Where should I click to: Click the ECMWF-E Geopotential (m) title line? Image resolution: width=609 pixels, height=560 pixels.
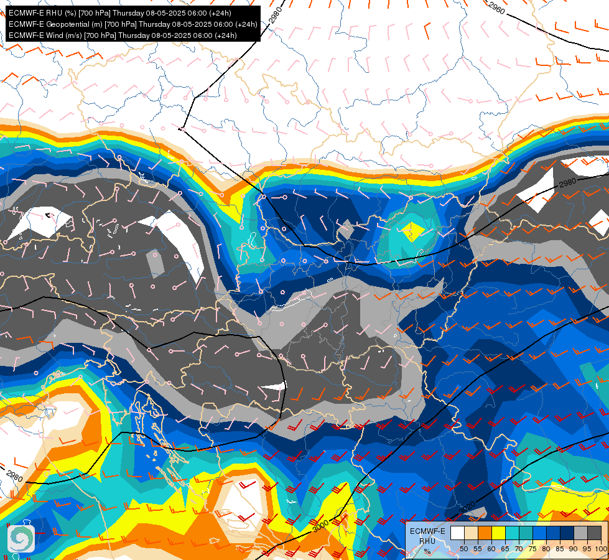(x=133, y=24)
